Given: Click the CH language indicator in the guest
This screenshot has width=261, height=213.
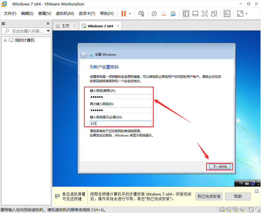Looking at the screenshot, I should tap(241, 183).
